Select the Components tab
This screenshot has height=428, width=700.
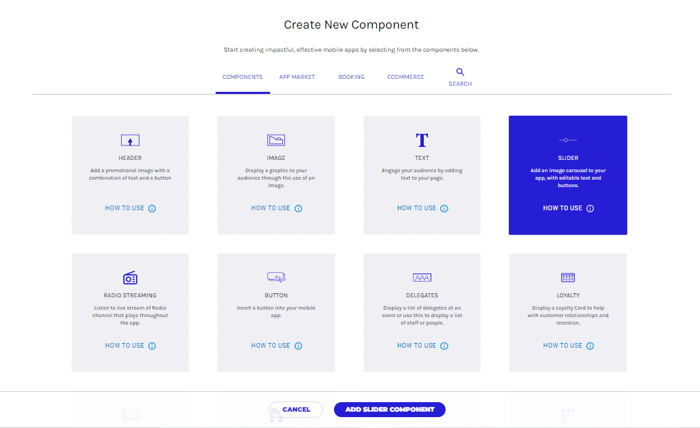(x=242, y=77)
